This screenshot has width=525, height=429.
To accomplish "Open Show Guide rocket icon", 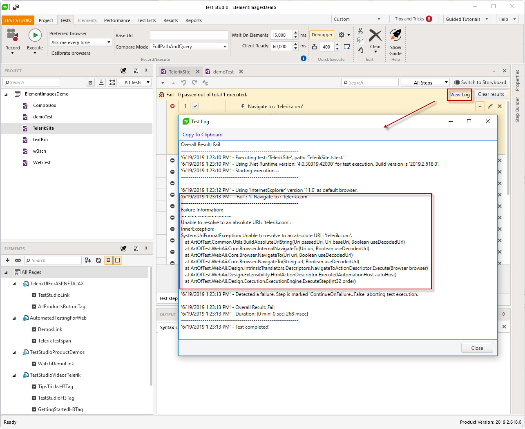I will [395, 36].
